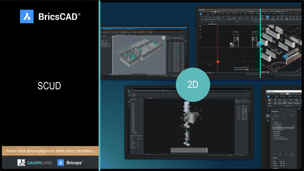The height and width of the screenshot is (171, 304).
Task: Click the lightbulb icon in Civil side panel
Action: [x=268, y=111]
